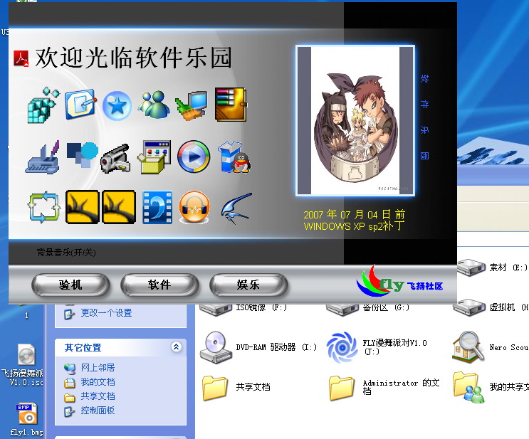Select Nero Scout icon in Explorer
Screen dimensions: 529x439
point(491,347)
